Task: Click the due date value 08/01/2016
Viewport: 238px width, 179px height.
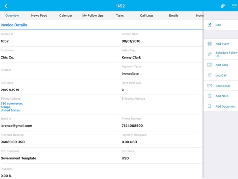Action: pyautogui.click(x=10, y=89)
